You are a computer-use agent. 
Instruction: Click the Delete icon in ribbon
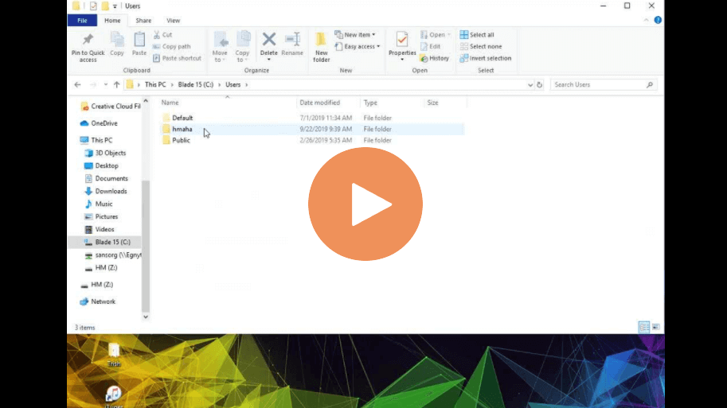(269, 44)
